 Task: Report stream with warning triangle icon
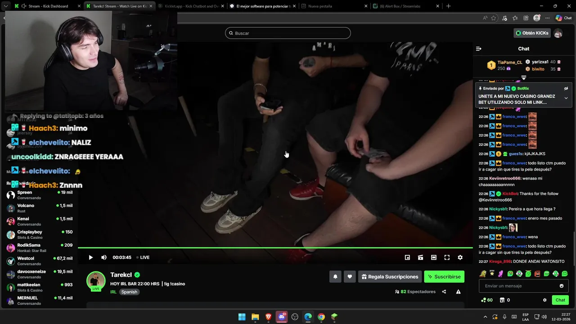458,292
